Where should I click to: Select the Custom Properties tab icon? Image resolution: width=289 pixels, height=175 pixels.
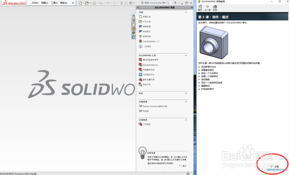tap(134, 37)
